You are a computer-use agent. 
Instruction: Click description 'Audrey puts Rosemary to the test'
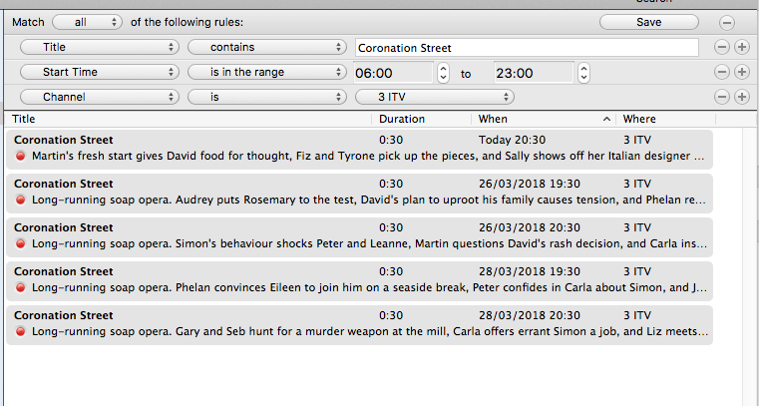(264, 200)
